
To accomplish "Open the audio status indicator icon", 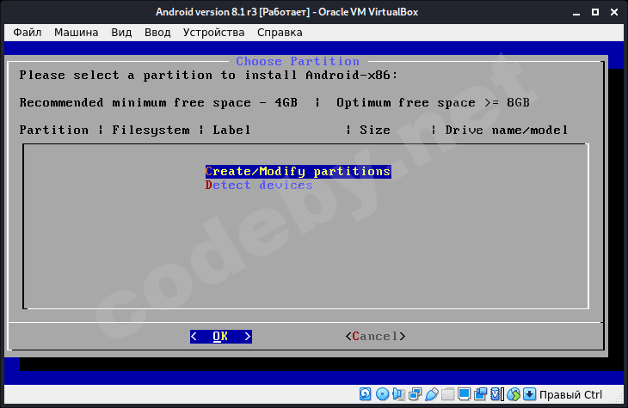I will coord(399,394).
